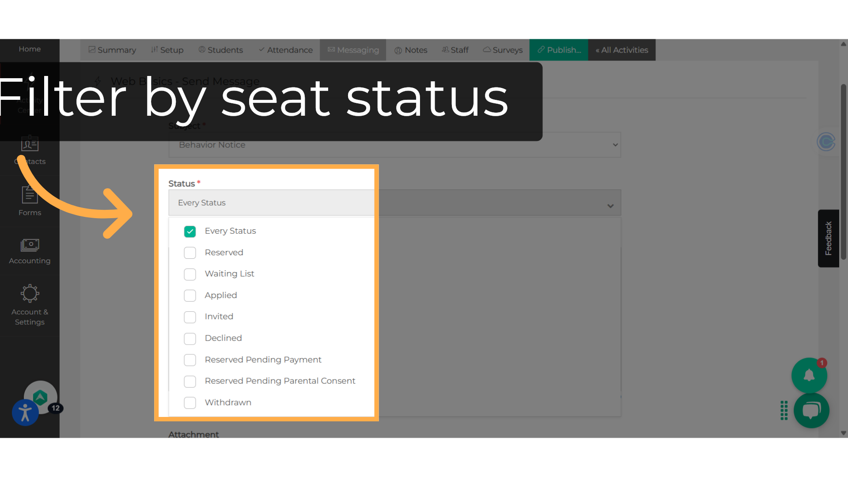Click the blue circular C icon
Screen dimensions: 848x477
click(826, 142)
